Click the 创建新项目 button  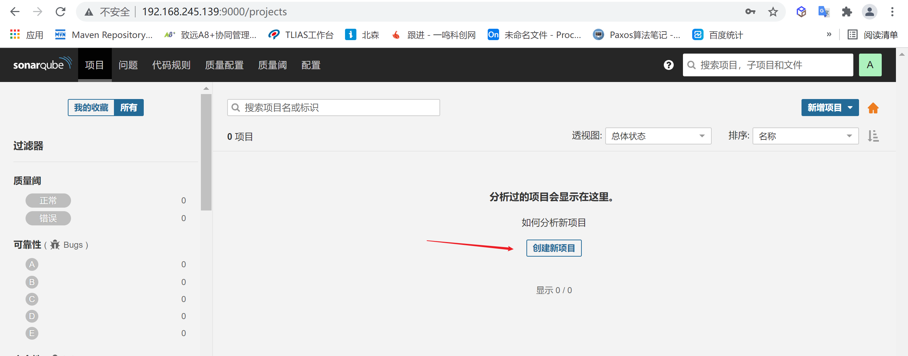tap(553, 248)
